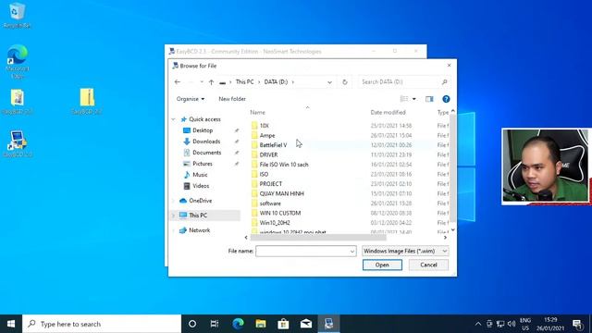Viewport: 592px width, 333px height.
Task: Select File ISO Win 10 sach folder
Action: coord(284,165)
